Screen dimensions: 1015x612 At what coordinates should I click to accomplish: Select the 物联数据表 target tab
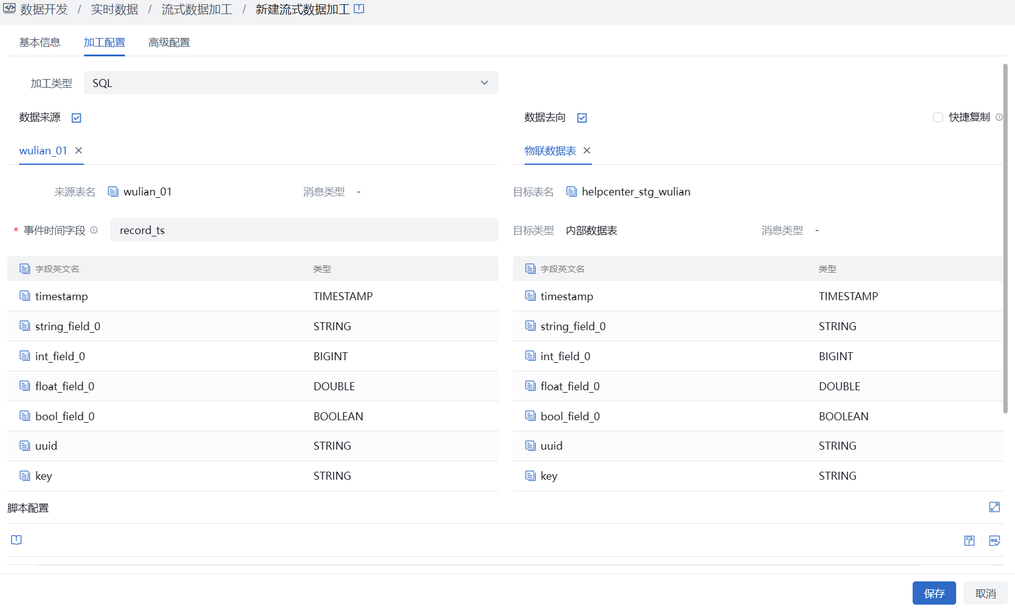[x=550, y=151]
